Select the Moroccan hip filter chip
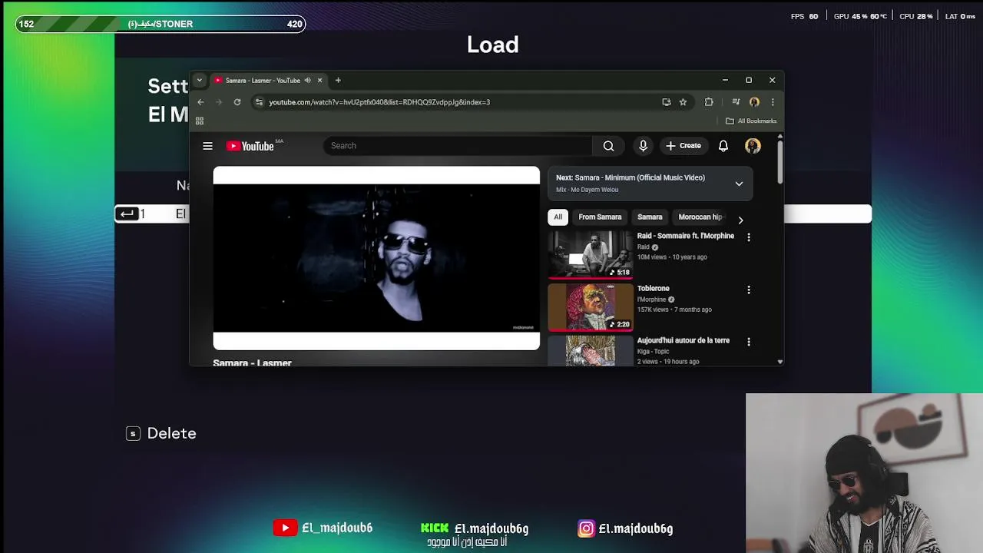The image size is (983, 553). pyautogui.click(x=700, y=217)
